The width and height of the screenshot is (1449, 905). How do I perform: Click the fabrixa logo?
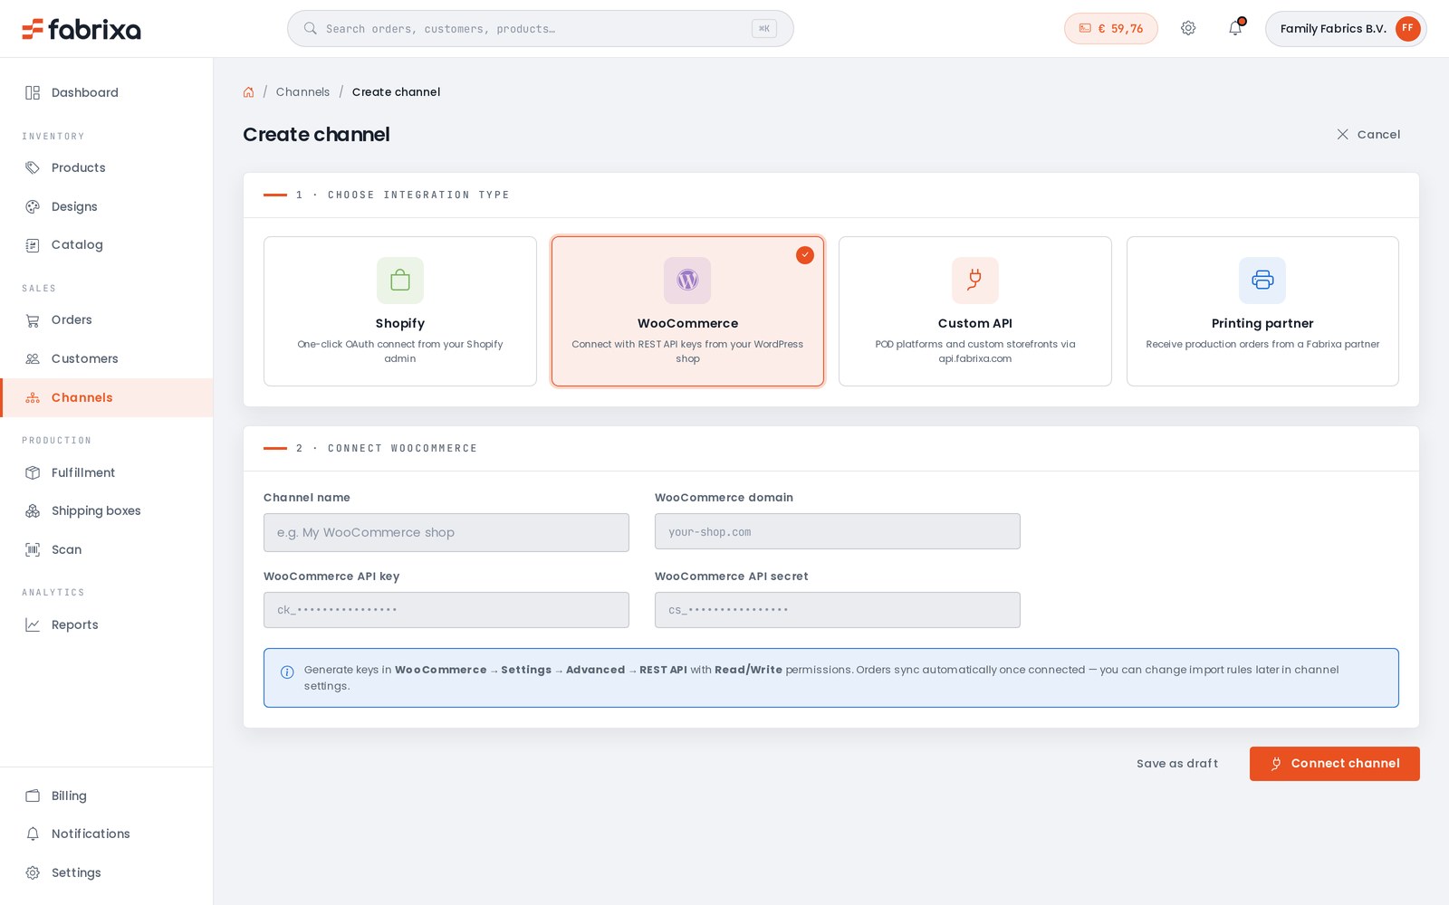click(82, 29)
